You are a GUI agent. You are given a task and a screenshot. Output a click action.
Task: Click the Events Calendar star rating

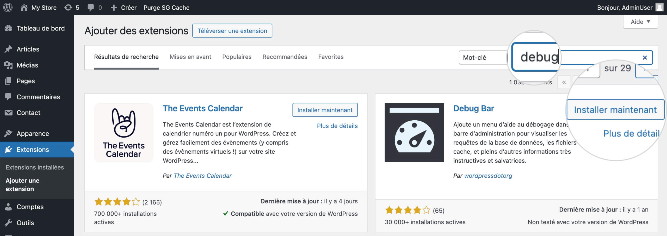point(117,202)
